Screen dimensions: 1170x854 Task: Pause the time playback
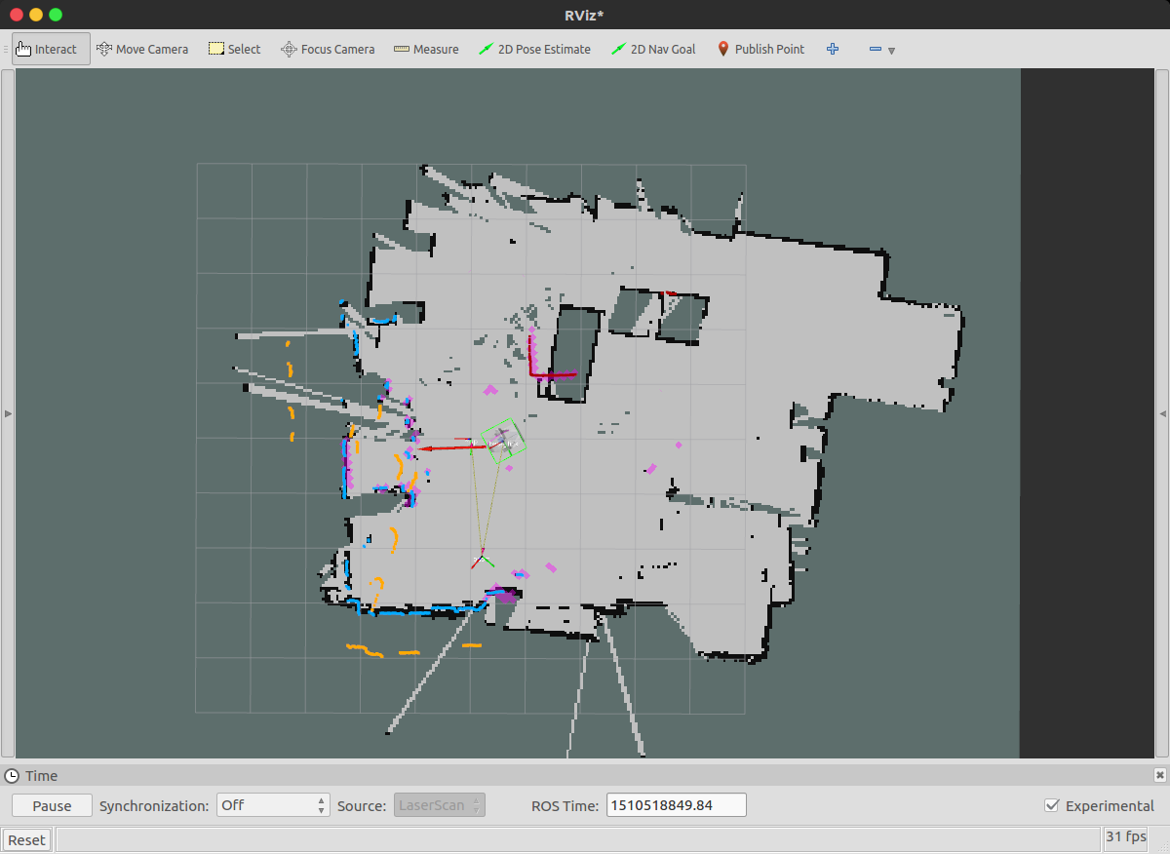point(52,805)
